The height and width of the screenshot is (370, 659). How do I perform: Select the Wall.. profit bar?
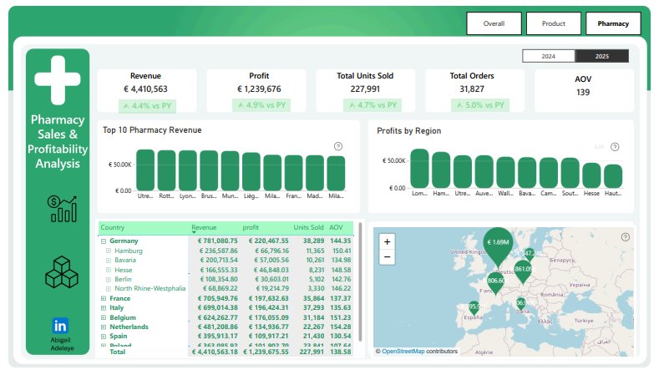505,172
